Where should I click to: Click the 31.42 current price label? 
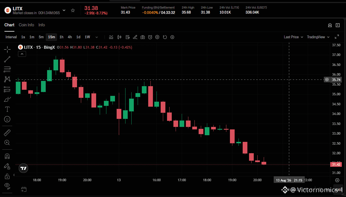pos(336,165)
